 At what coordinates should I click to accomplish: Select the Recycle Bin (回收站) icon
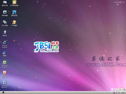tap(5, 33)
